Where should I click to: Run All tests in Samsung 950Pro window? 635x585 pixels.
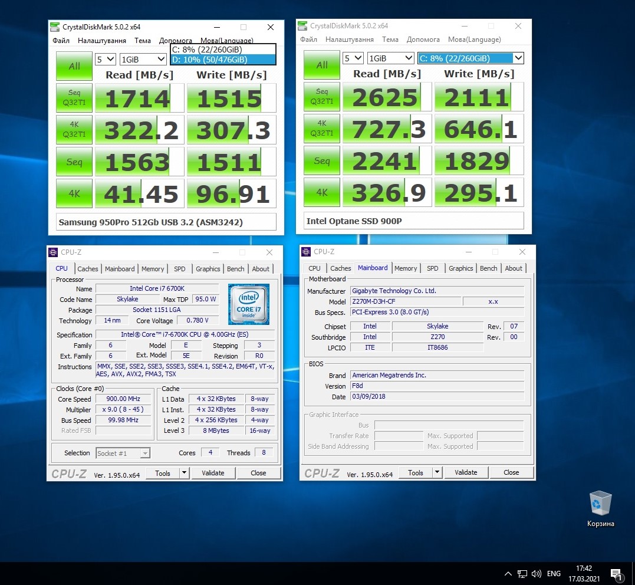click(x=74, y=65)
